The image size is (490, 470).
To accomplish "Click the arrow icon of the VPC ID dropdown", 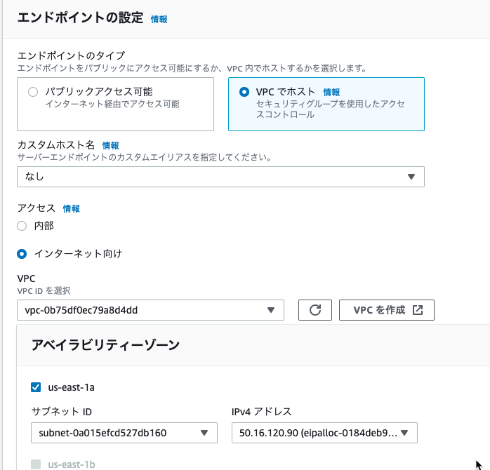I will pos(271,310).
